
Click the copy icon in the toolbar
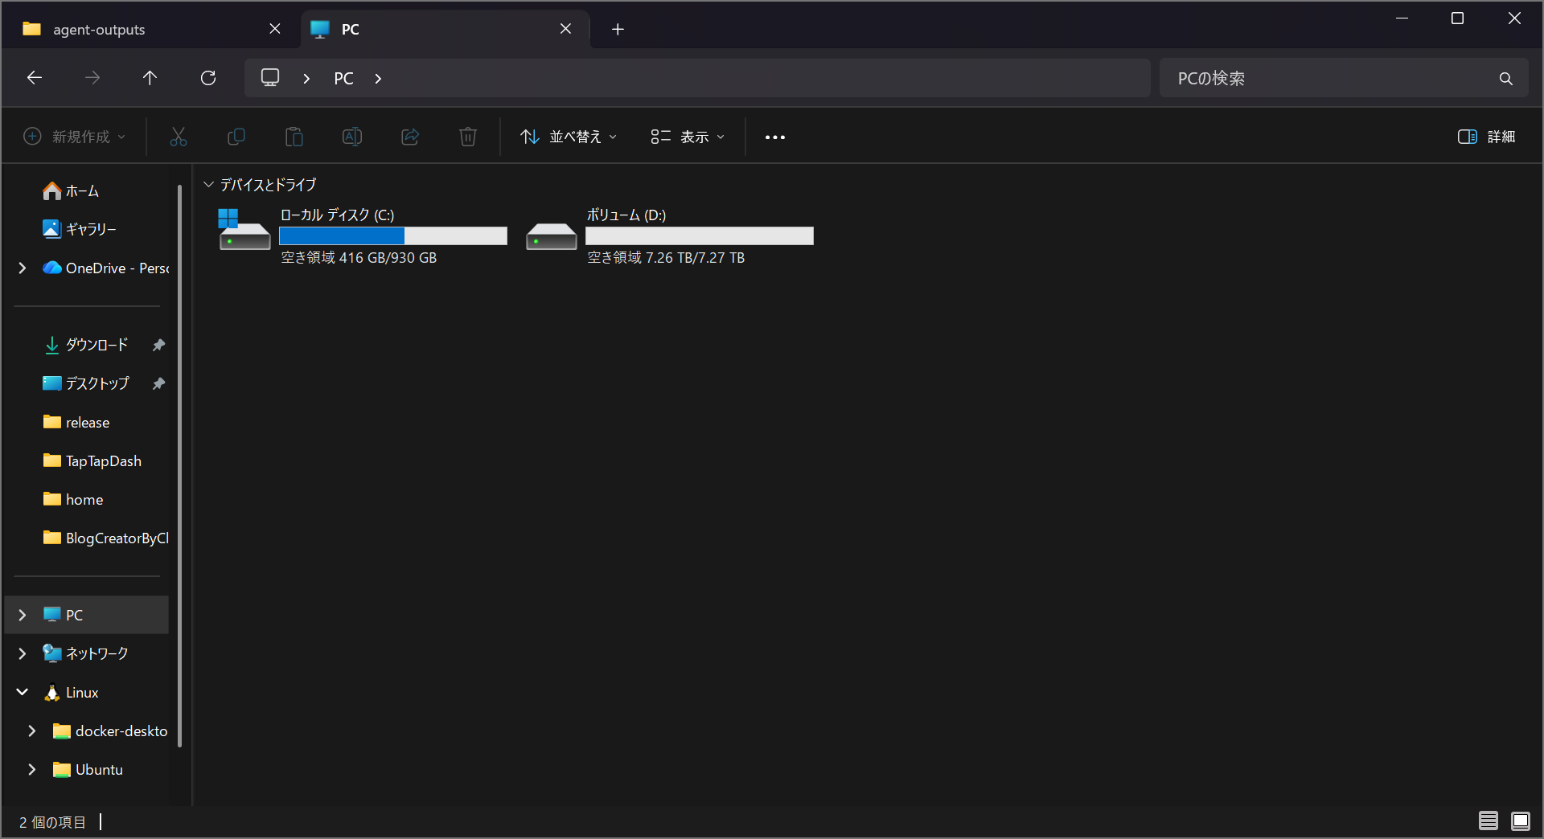(236, 137)
